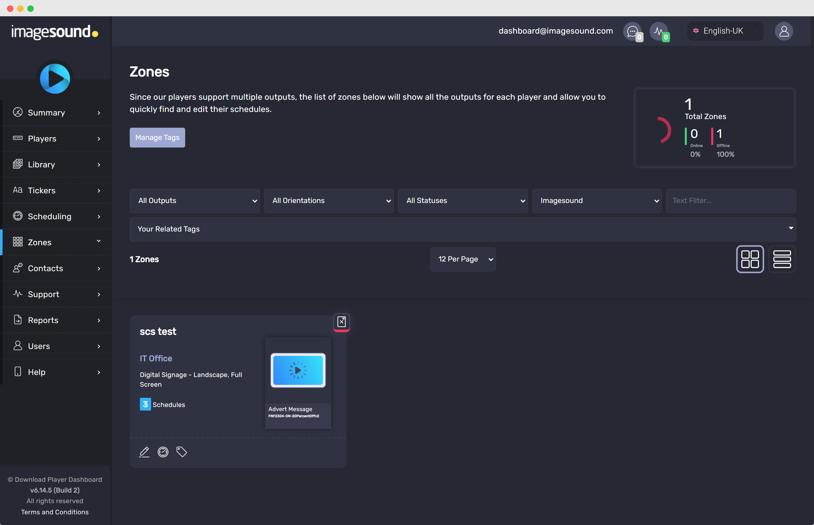Open the activity pulse icon in header
This screenshot has height=525, width=814.
659,31
